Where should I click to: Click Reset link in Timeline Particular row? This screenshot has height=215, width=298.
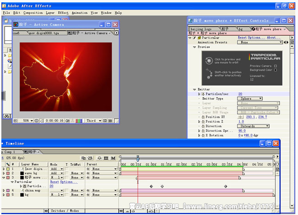pyautogui.click(x=55, y=182)
